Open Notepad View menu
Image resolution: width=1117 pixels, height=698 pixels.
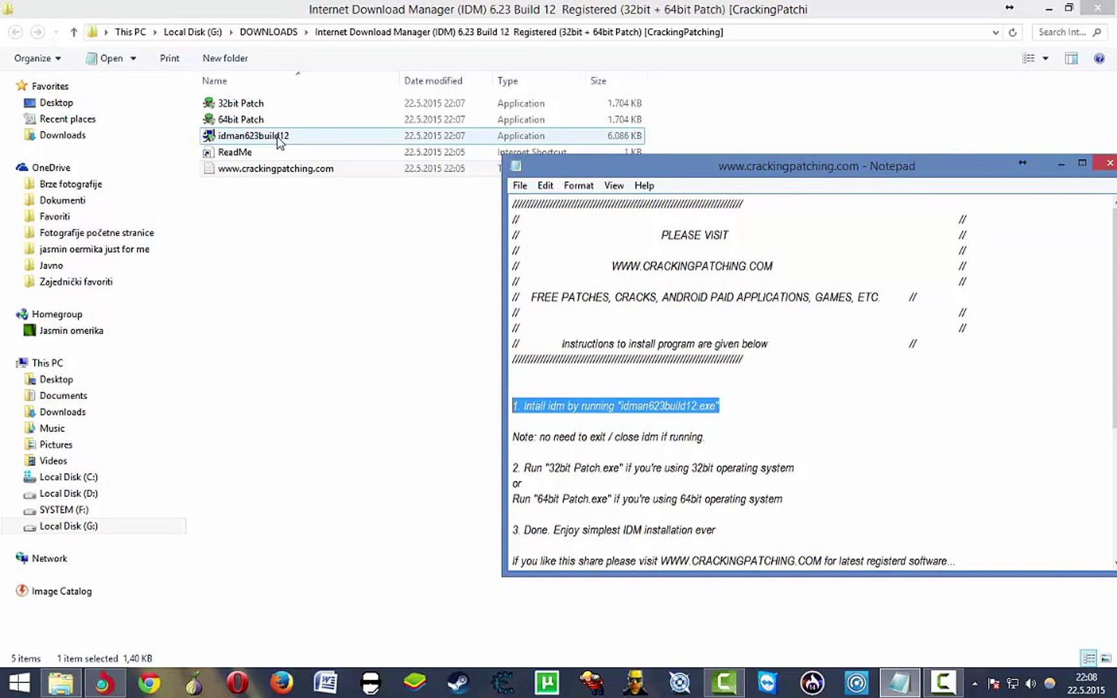pos(613,185)
